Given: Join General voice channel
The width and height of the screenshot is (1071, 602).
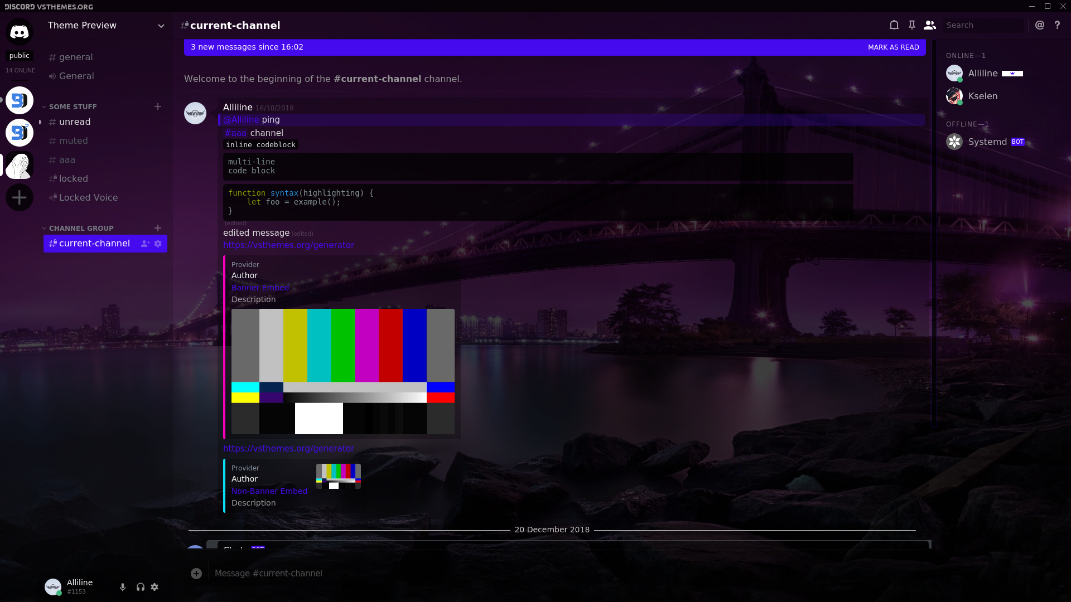Looking at the screenshot, I should pos(105,76).
